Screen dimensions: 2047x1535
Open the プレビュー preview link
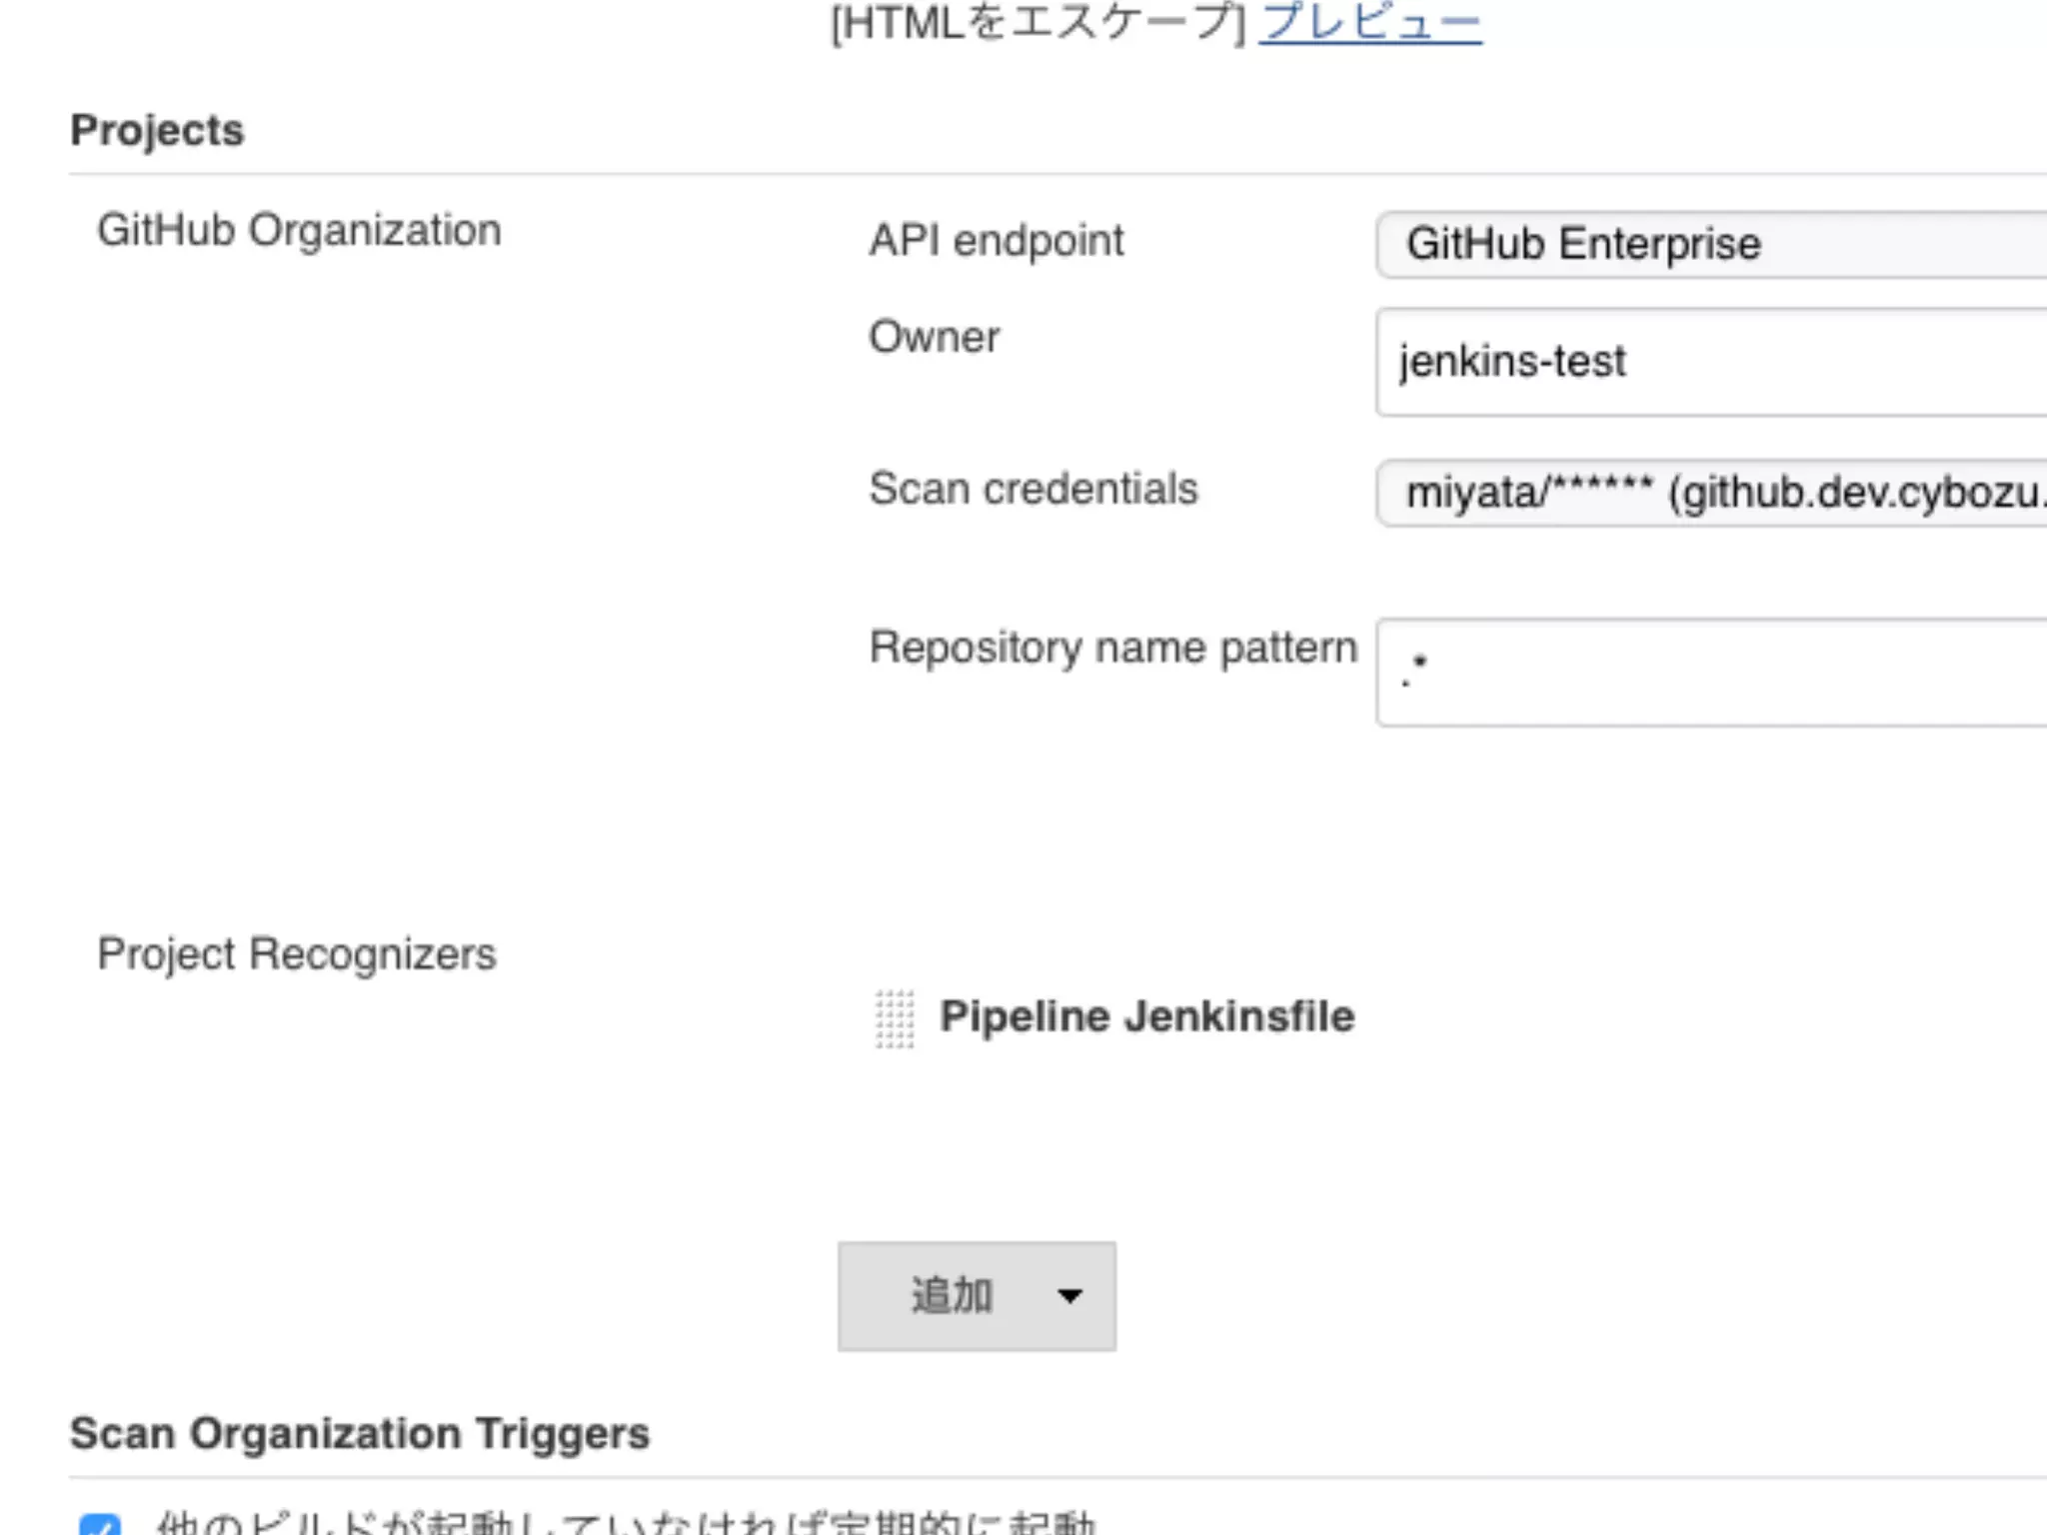(x=1370, y=22)
